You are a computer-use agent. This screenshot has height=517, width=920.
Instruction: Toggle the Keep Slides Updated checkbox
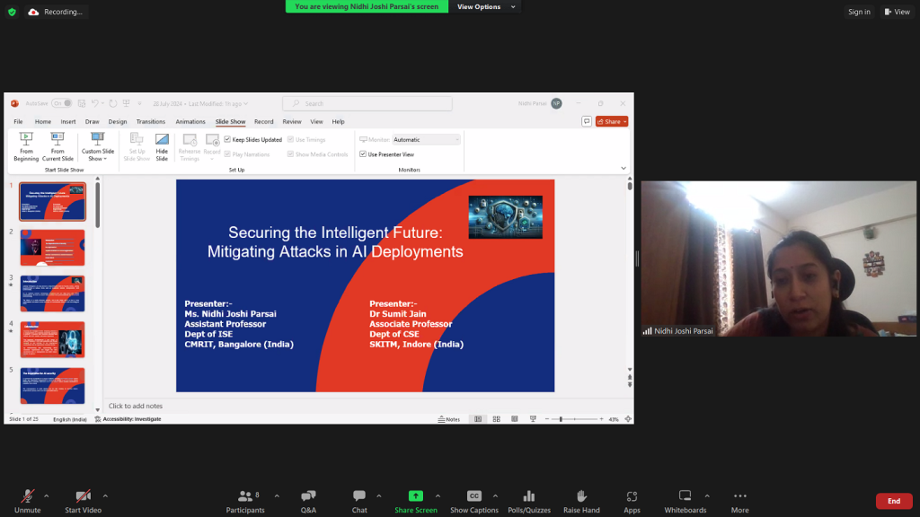coord(227,140)
